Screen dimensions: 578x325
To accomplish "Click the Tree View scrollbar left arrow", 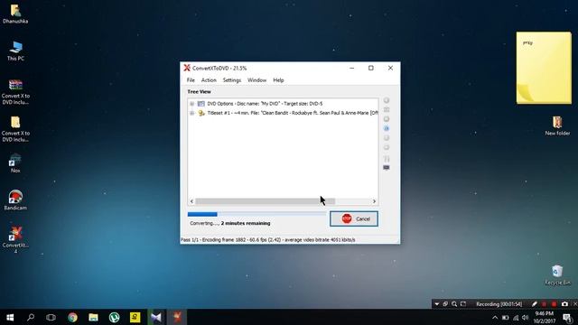I will [x=191, y=201].
